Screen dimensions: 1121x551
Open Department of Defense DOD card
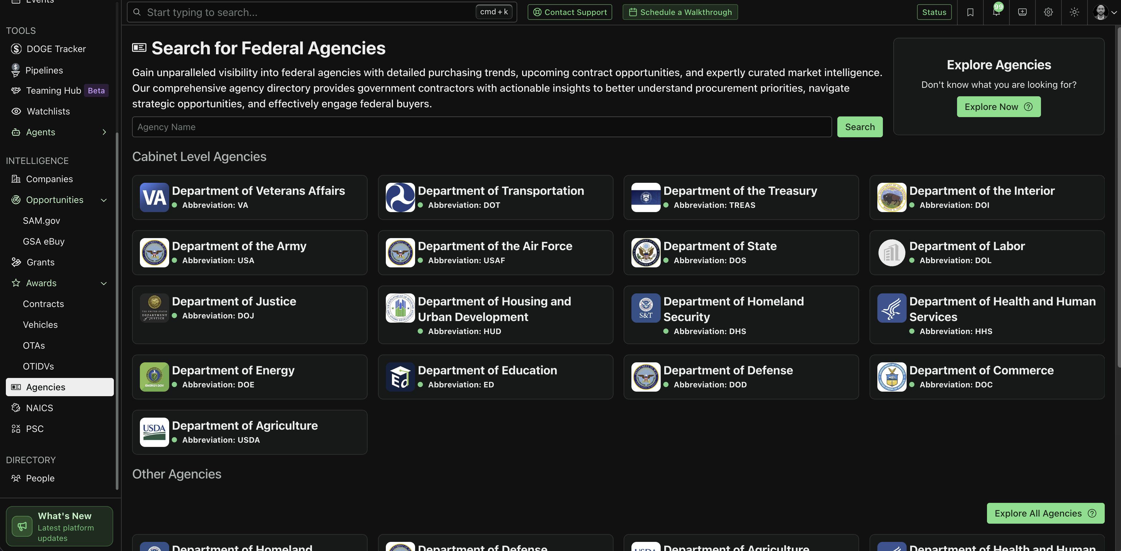click(741, 377)
